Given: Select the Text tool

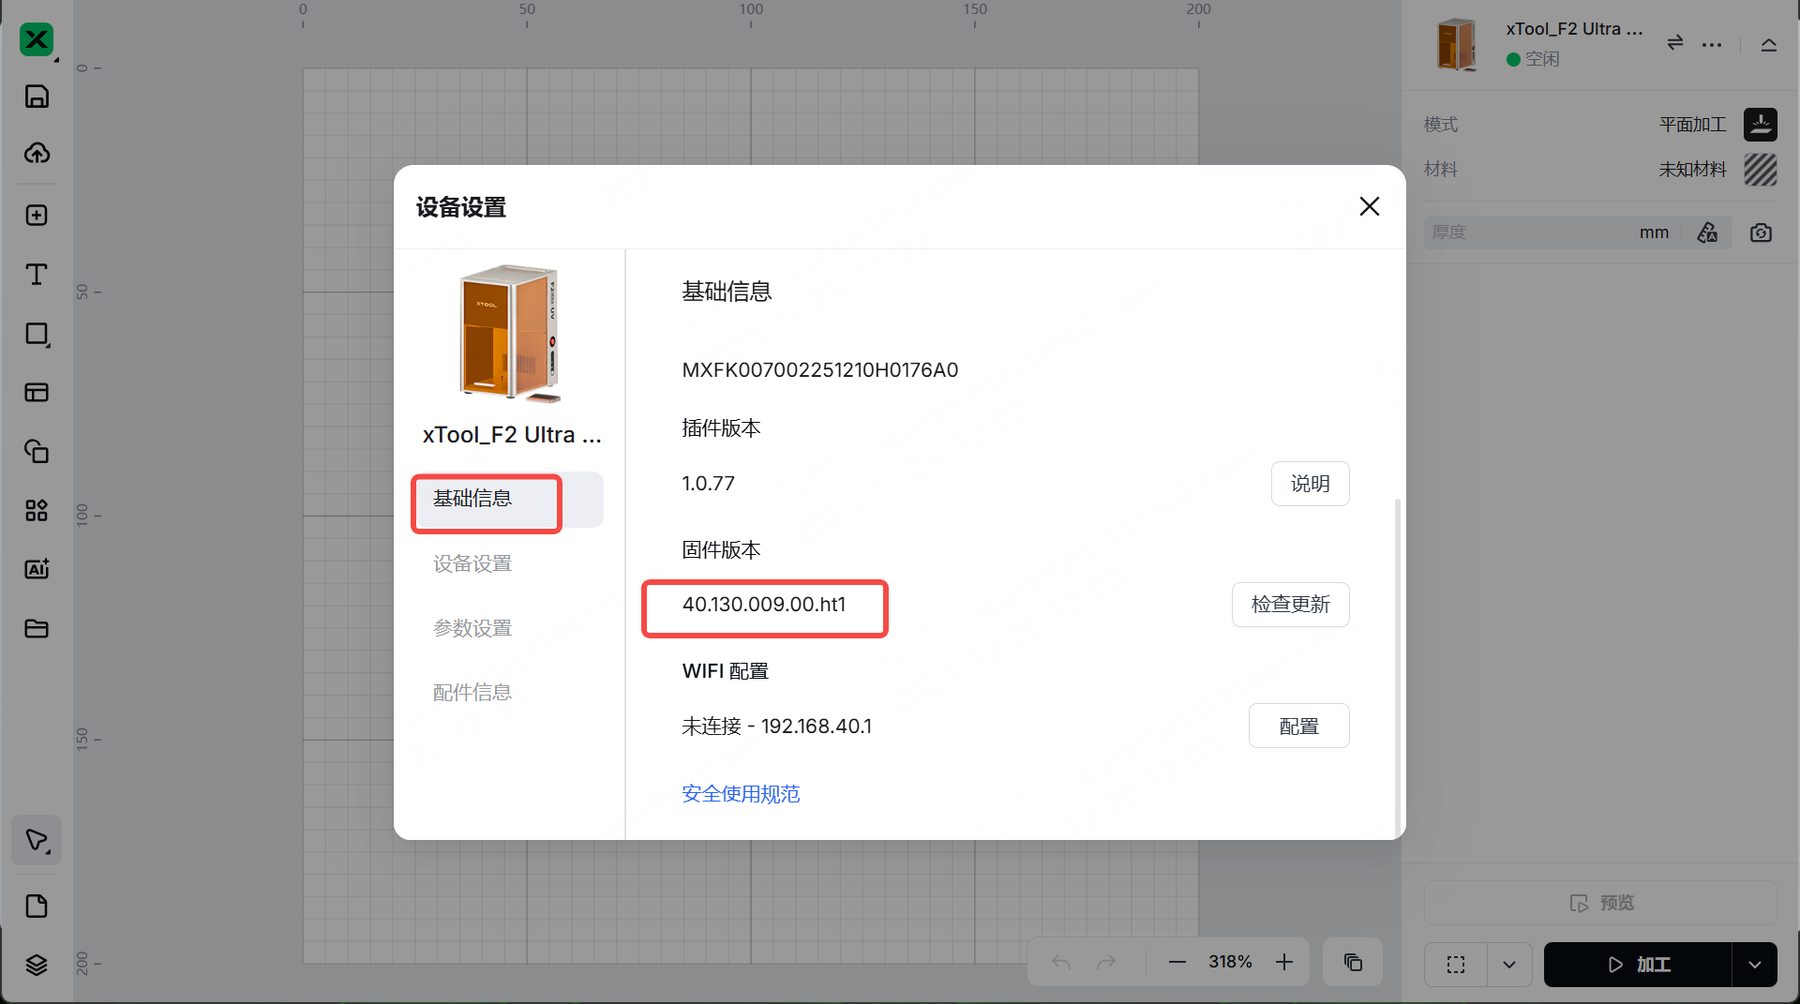Looking at the screenshot, I should point(37,274).
